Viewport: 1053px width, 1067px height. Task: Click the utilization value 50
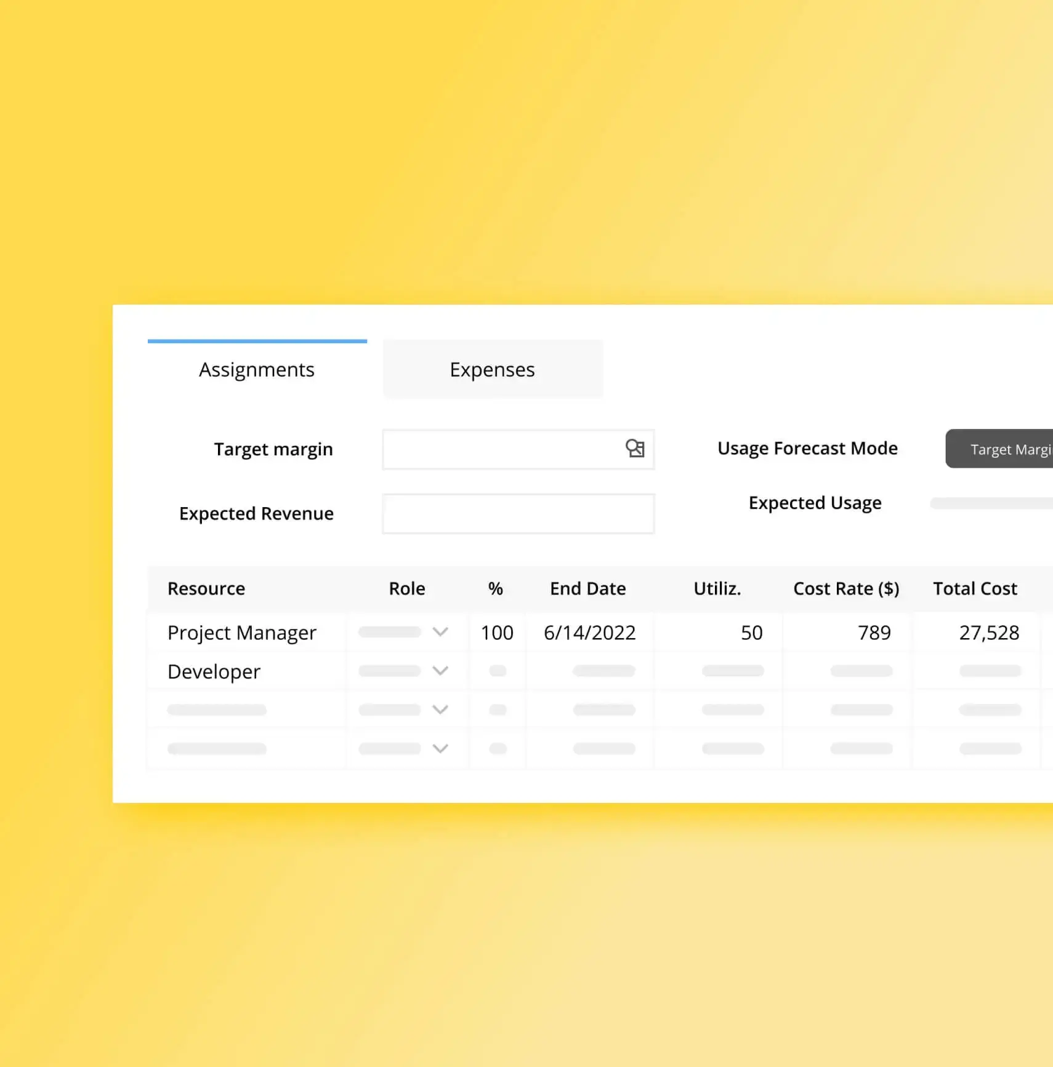(751, 632)
